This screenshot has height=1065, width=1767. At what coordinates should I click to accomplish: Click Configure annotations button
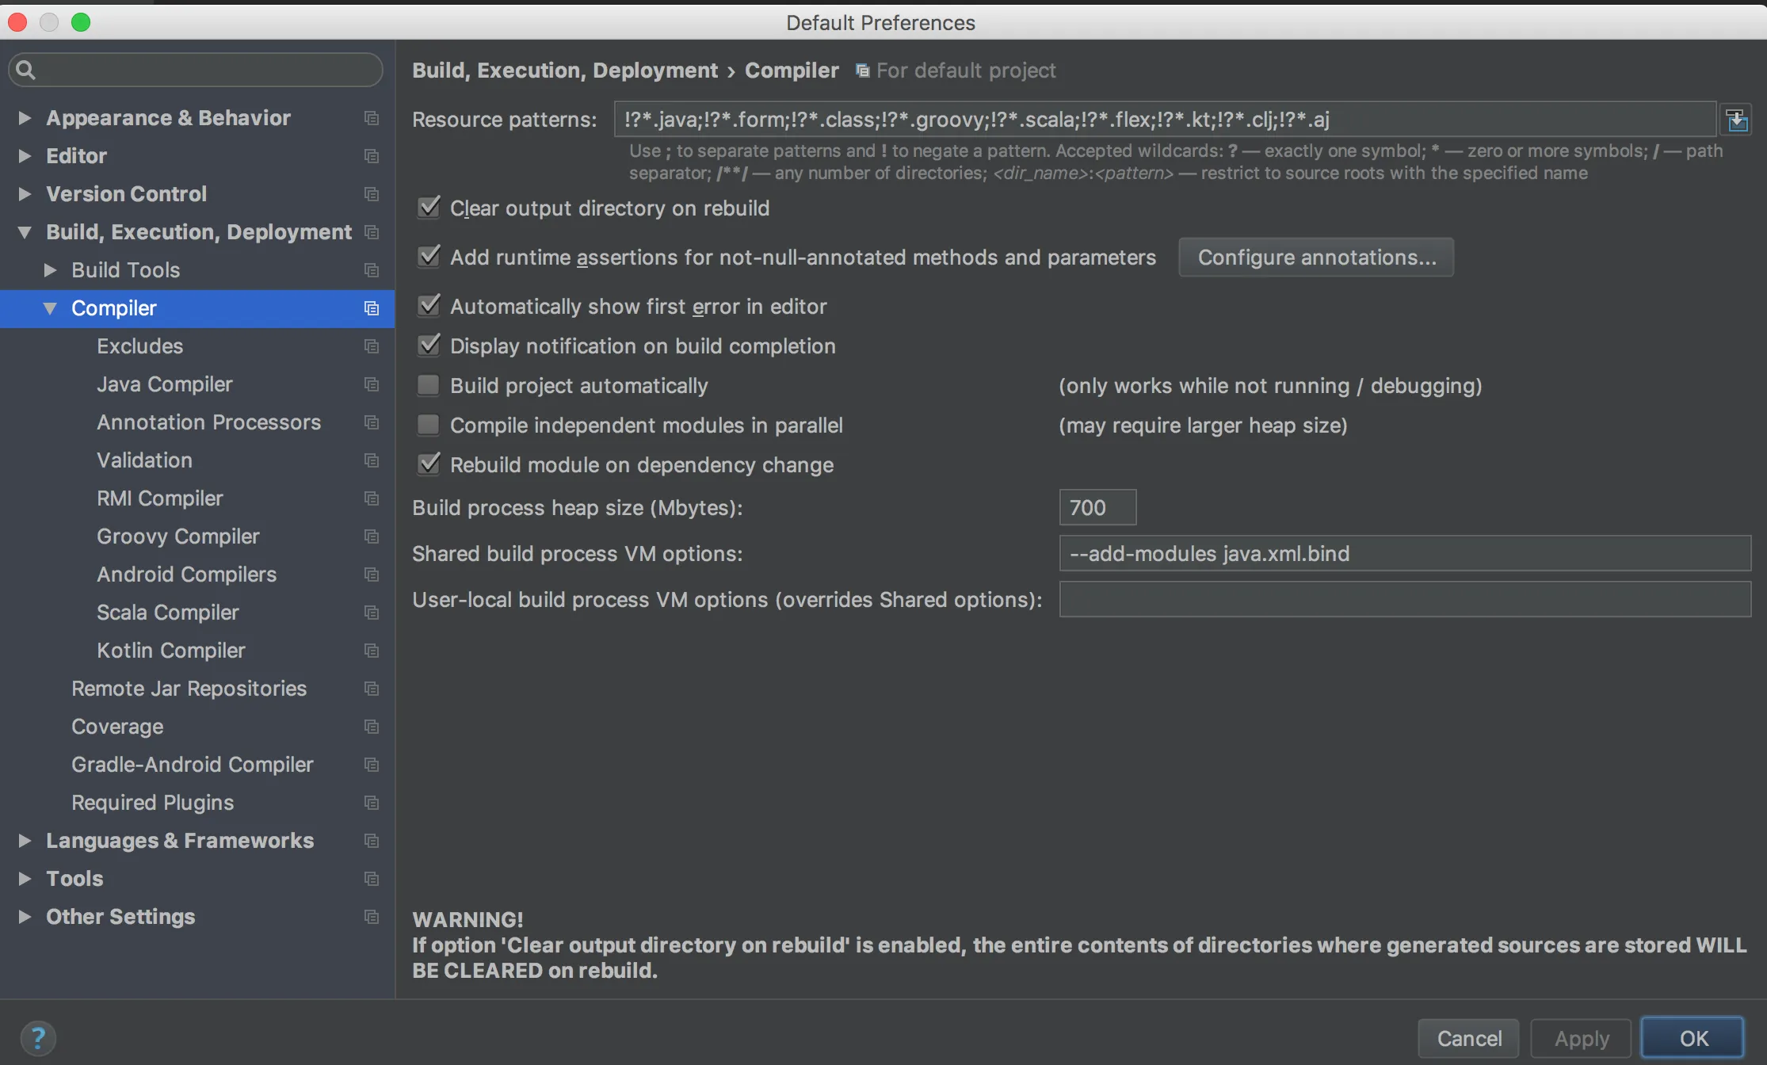coord(1316,258)
